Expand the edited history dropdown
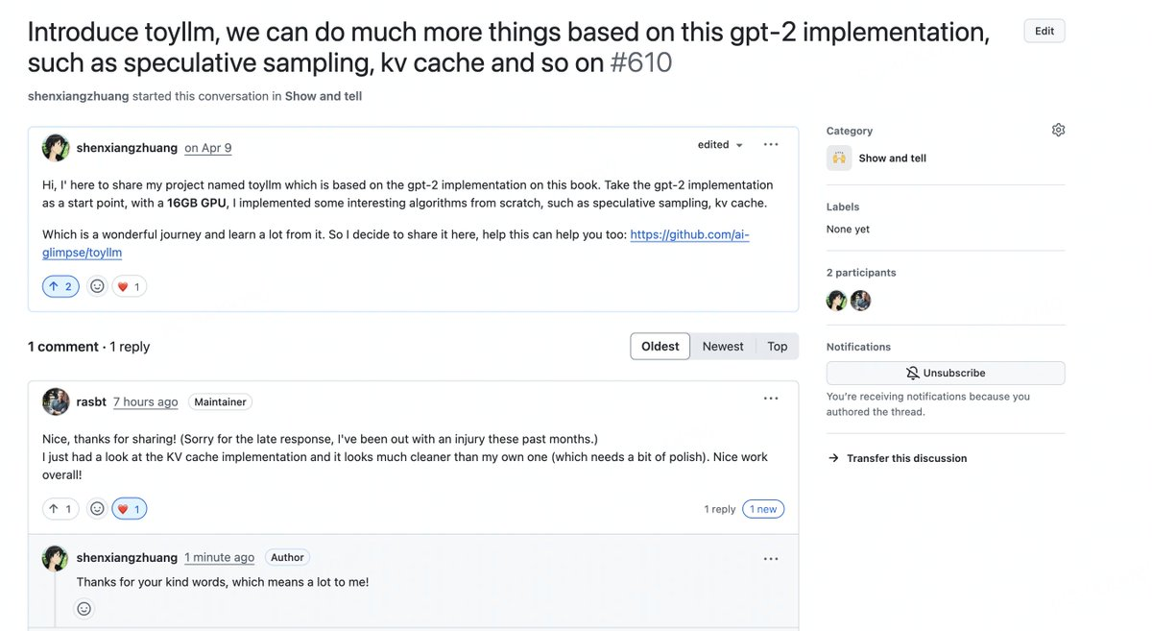The width and height of the screenshot is (1152, 631). (x=721, y=145)
